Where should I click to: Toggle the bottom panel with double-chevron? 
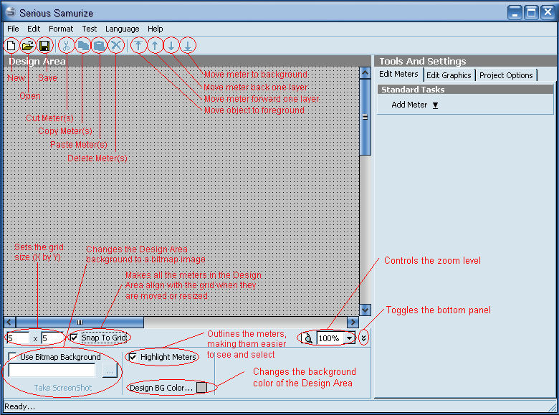coord(363,338)
